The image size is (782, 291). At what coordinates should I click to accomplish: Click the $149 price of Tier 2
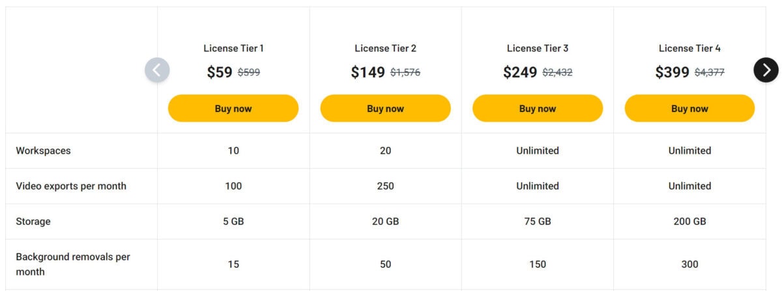[368, 72]
